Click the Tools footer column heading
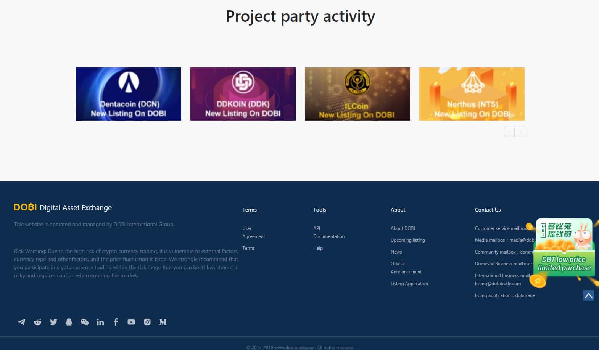The width and height of the screenshot is (599, 350). [320, 210]
